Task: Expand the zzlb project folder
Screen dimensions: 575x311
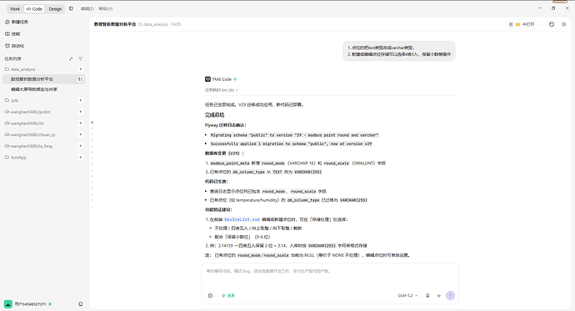Action: pyautogui.click(x=12, y=100)
